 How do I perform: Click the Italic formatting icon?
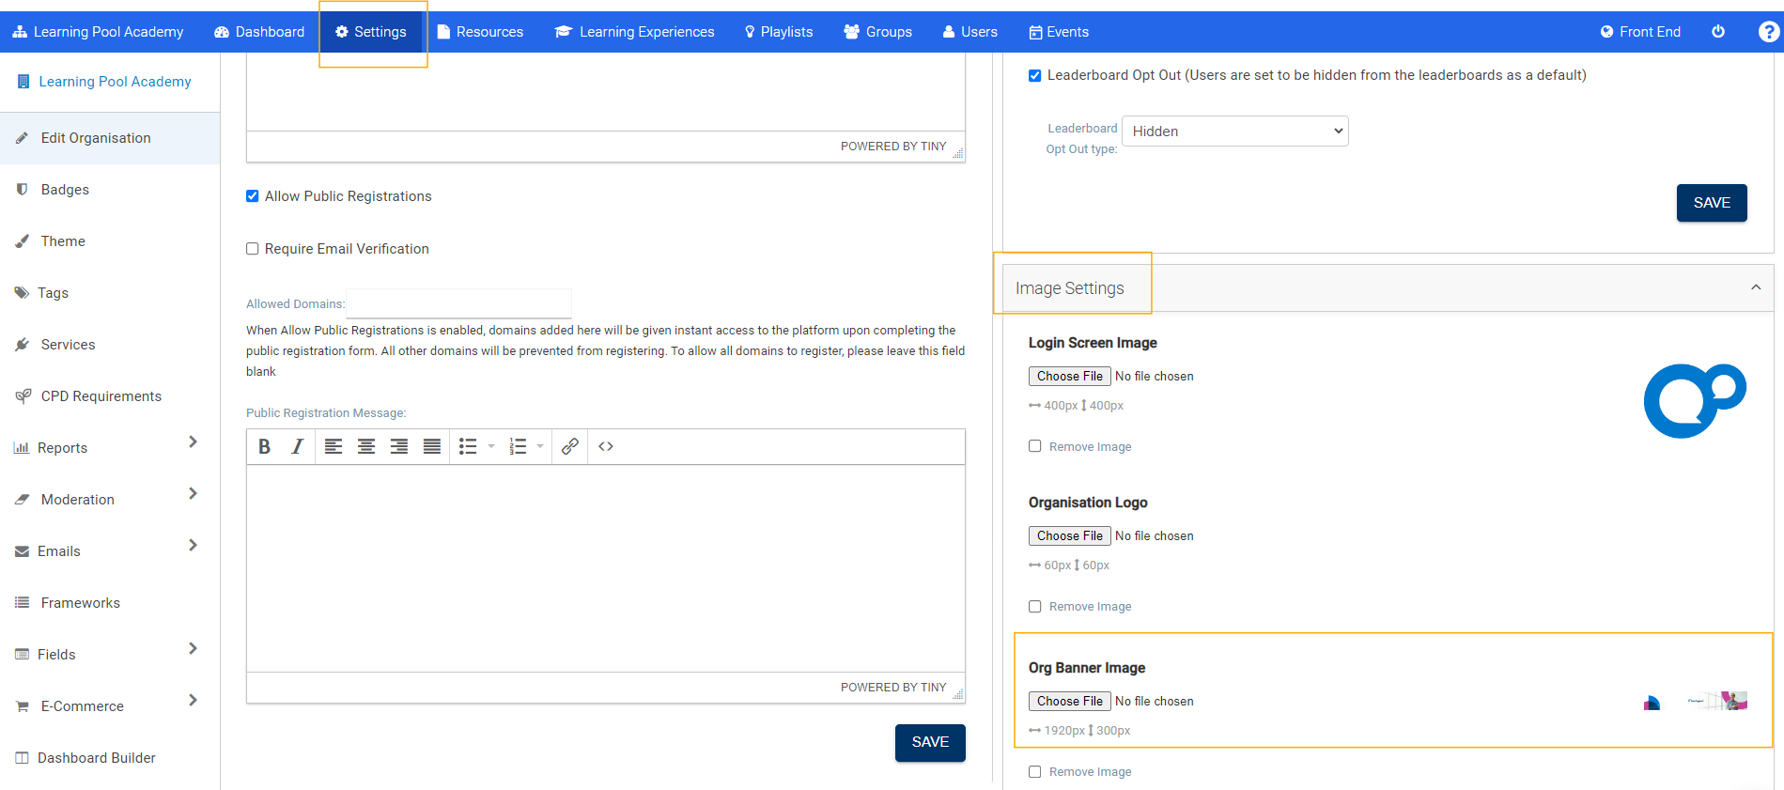297,447
